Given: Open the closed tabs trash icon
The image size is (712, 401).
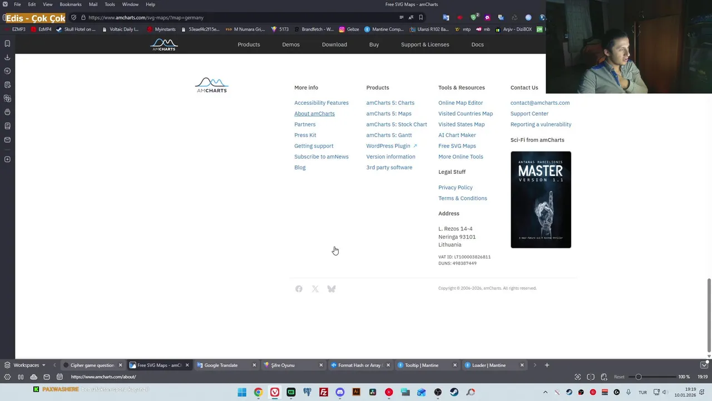Looking at the screenshot, I should [704, 365].
